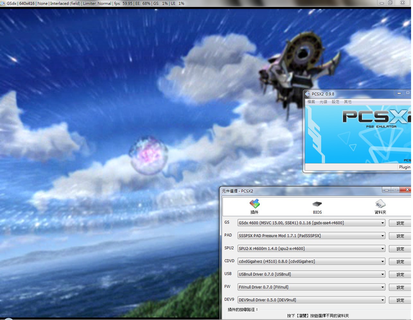This screenshot has width=413, height=320.
Task: Expand the GS plugin dropdown
Action: 311,223
